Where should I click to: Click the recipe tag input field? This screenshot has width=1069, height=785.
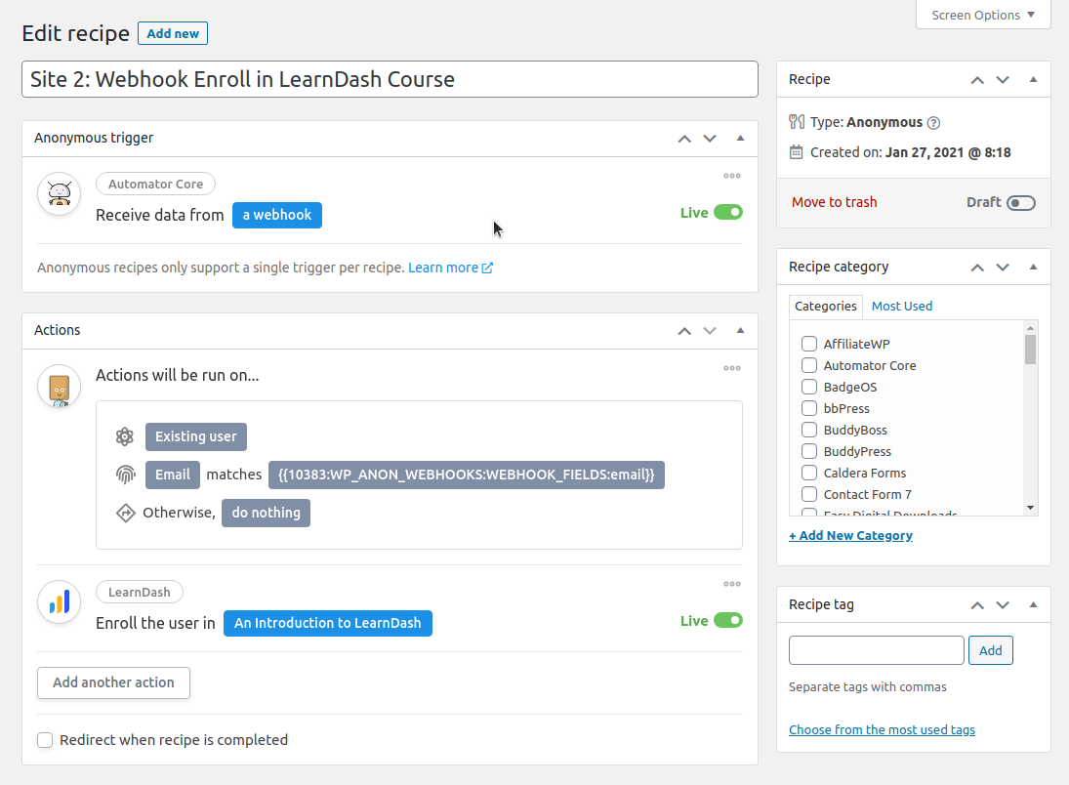(x=876, y=650)
